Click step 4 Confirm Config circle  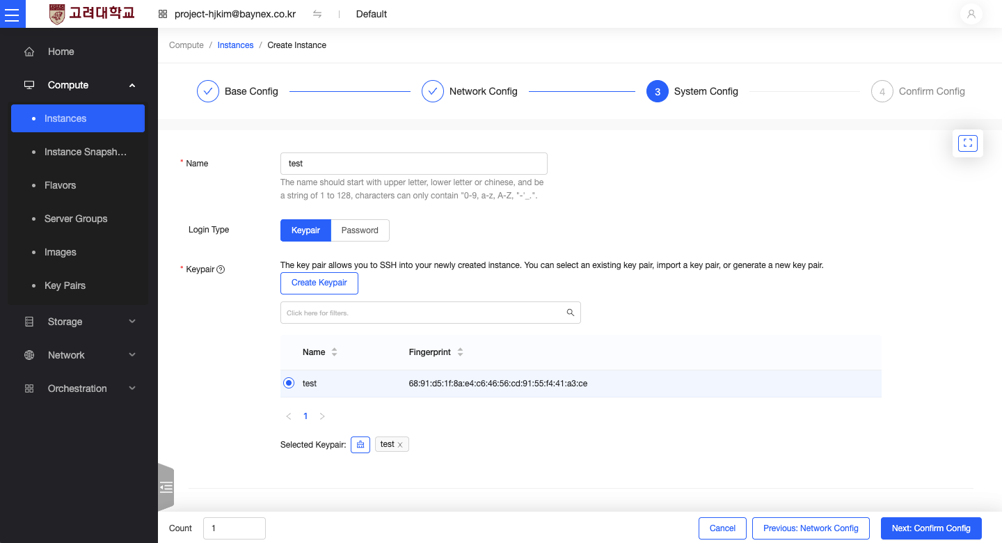click(x=882, y=91)
